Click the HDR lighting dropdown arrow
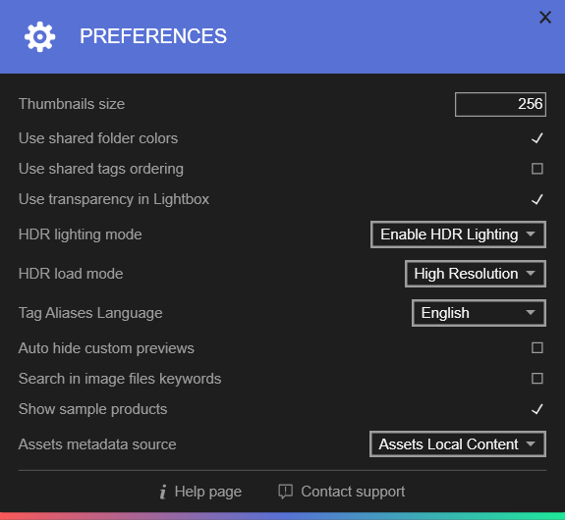The height and width of the screenshot is (520, 565). click(x=530, y=234)
